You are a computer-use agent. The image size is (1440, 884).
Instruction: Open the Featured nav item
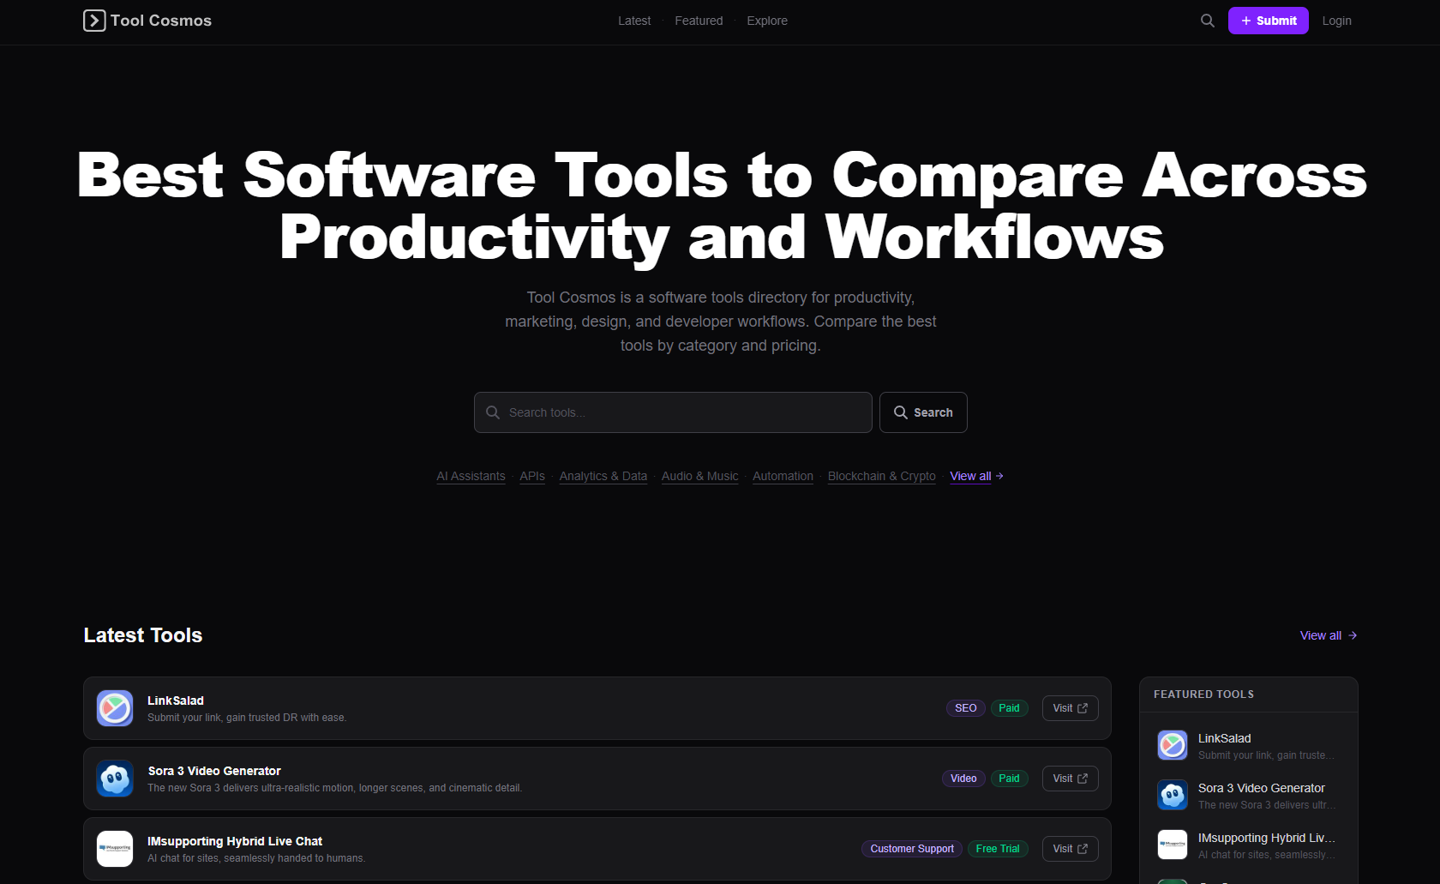click(699, 20)
